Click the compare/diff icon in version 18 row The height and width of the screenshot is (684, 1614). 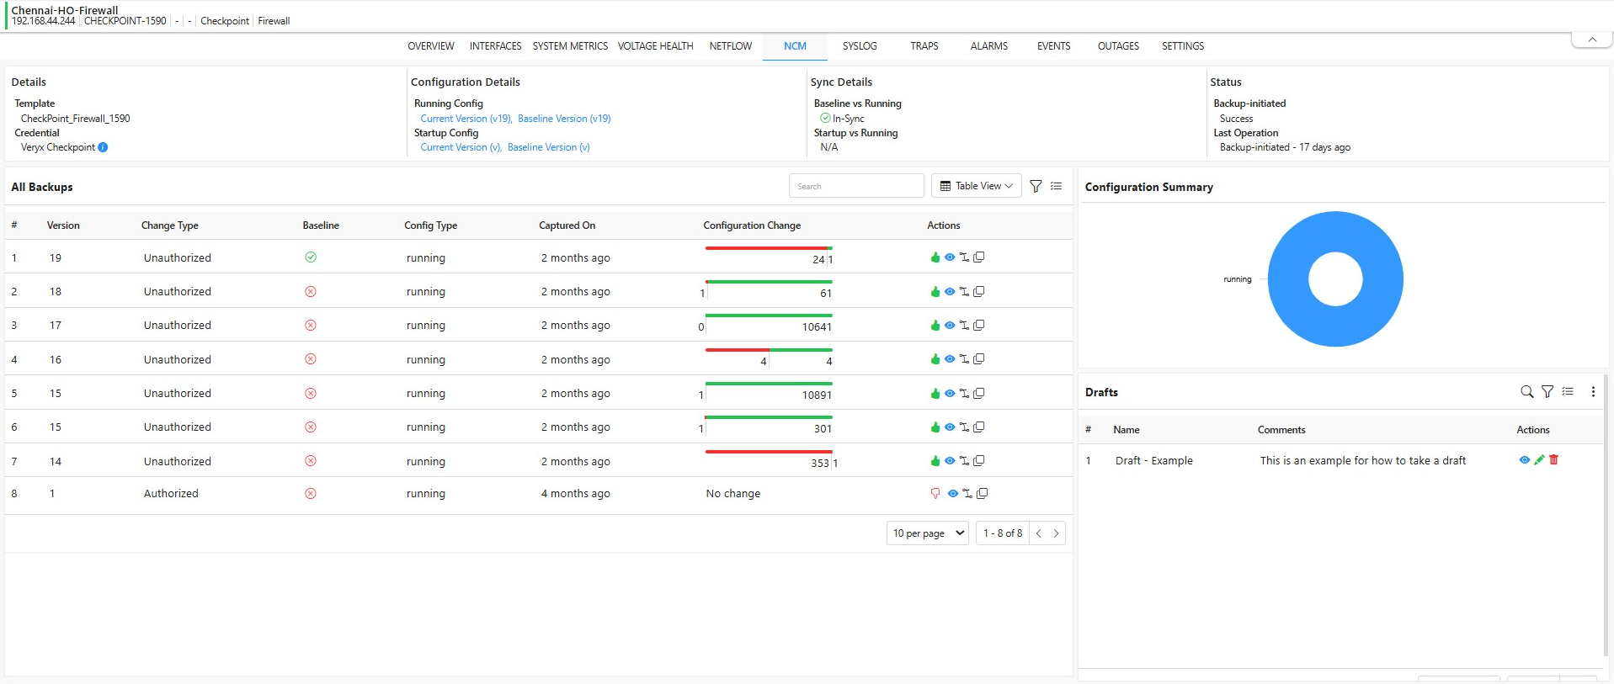[x=964, y=292]
